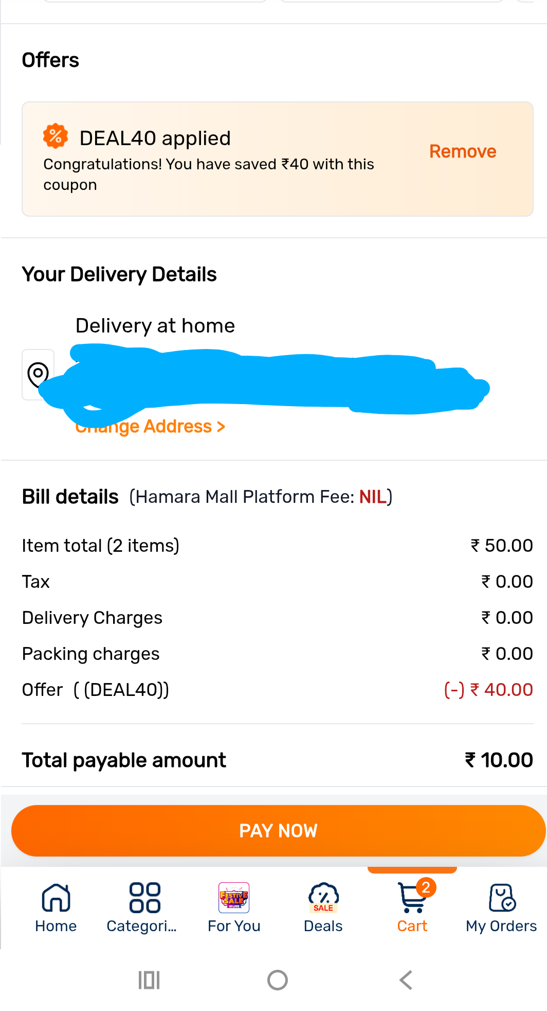This screenshot has width=547, height=1011.
Task: Tap the Delivery at home heading
Action: [155, 326]
